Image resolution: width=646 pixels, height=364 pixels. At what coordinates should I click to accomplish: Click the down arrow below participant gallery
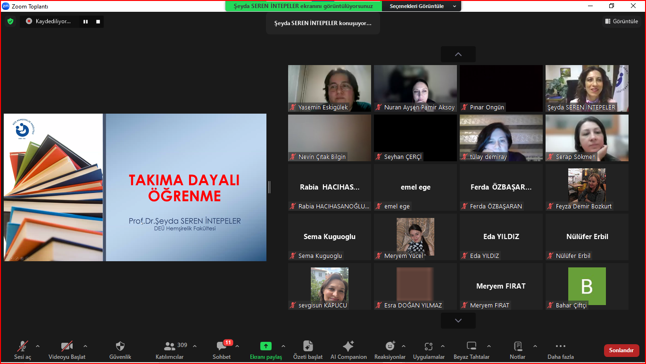(458, 320)
